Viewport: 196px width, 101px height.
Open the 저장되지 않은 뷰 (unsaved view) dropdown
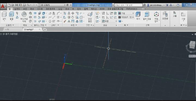pos(126,17)
